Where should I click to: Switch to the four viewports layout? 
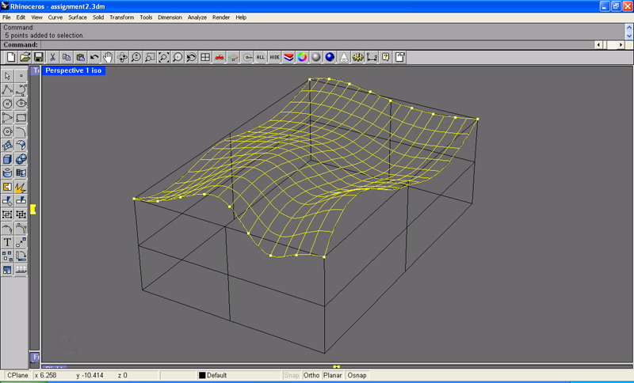tap(205, 57)
